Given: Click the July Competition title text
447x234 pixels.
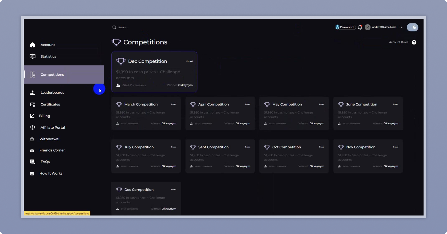Looking at the screenshot, I should point(139,147).
